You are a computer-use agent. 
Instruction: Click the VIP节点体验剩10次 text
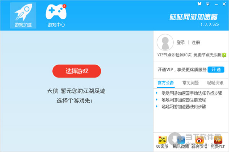174,55
